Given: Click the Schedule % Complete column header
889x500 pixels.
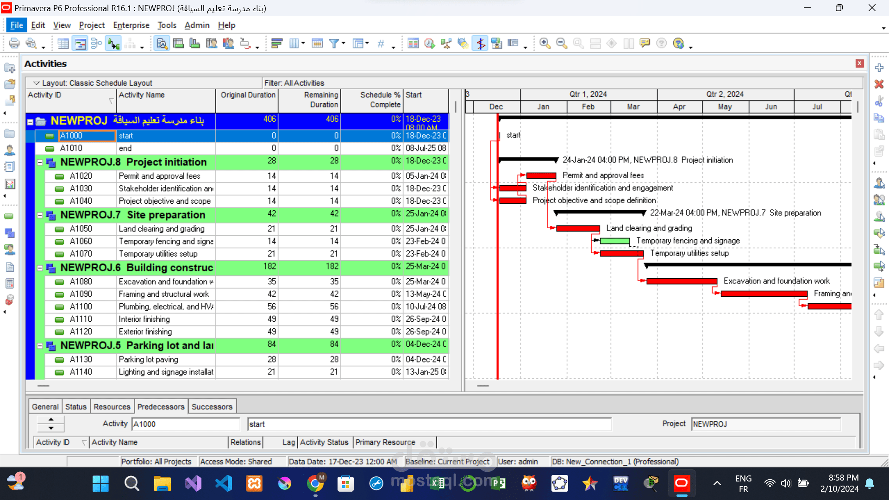Looking at the screenshot, I should click(x=372, y=100).
